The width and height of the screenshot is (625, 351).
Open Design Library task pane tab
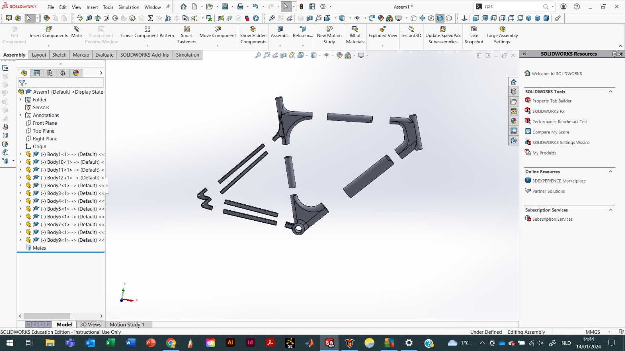[514, 92]
